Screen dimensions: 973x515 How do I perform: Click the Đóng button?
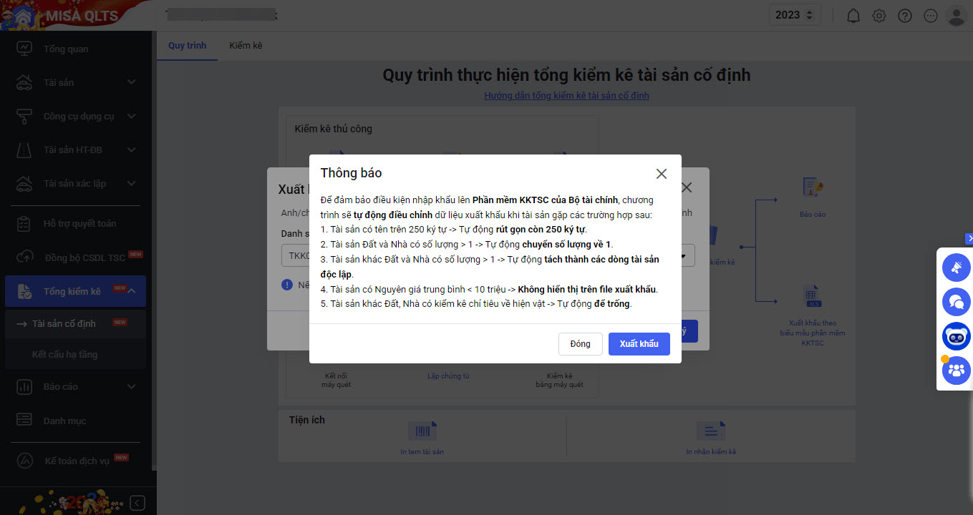click(580, 344)
